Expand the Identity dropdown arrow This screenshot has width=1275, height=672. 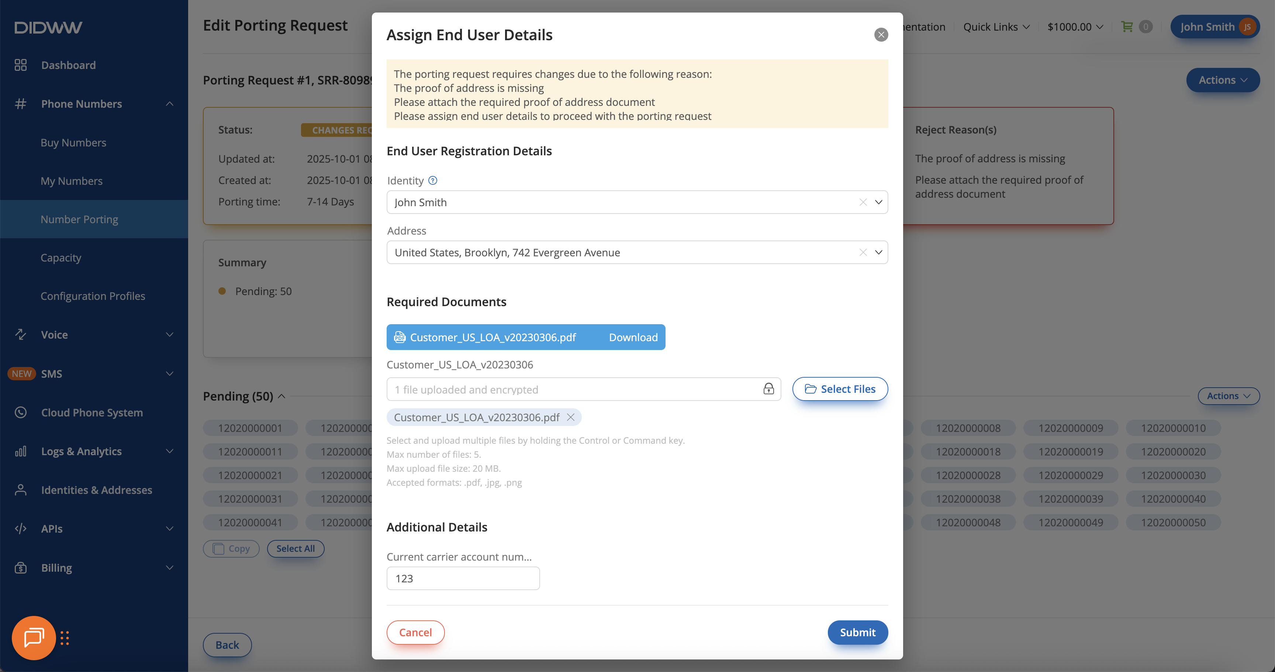click(878, 202)
